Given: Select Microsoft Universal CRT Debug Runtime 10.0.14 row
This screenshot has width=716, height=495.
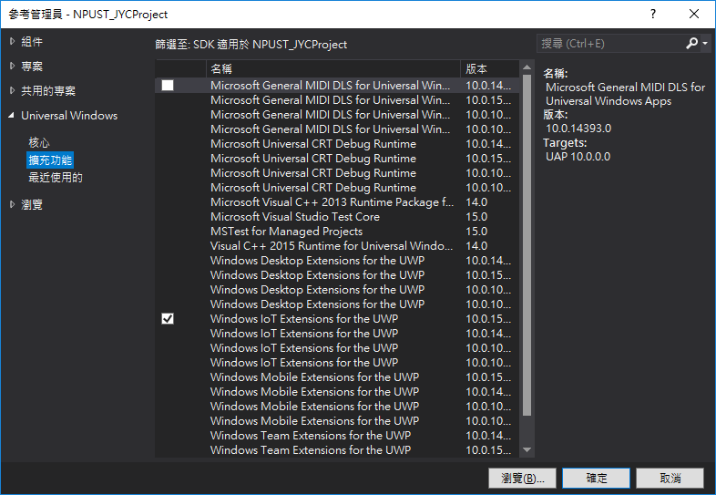Looking at the screenshot, I should pos(337,144).
